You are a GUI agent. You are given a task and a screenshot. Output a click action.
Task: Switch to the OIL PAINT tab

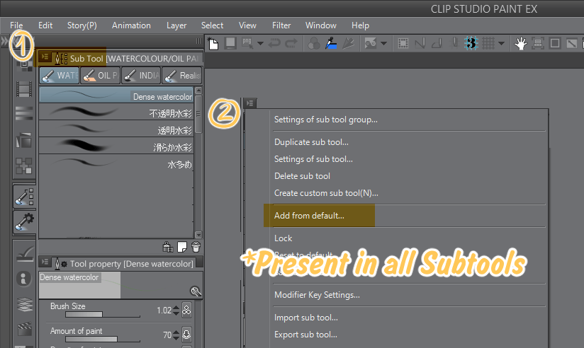(x=101, y=75)
